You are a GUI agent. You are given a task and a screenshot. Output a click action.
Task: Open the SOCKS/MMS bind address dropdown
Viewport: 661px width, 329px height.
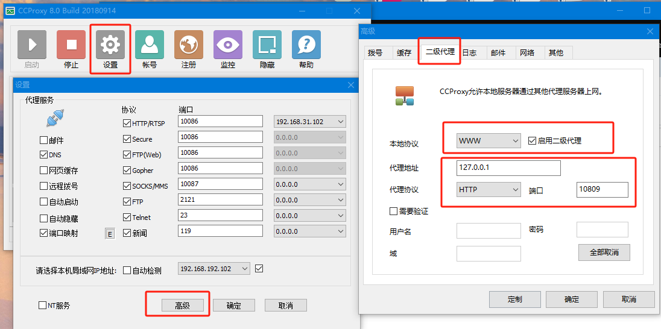(x=310, y=184)
